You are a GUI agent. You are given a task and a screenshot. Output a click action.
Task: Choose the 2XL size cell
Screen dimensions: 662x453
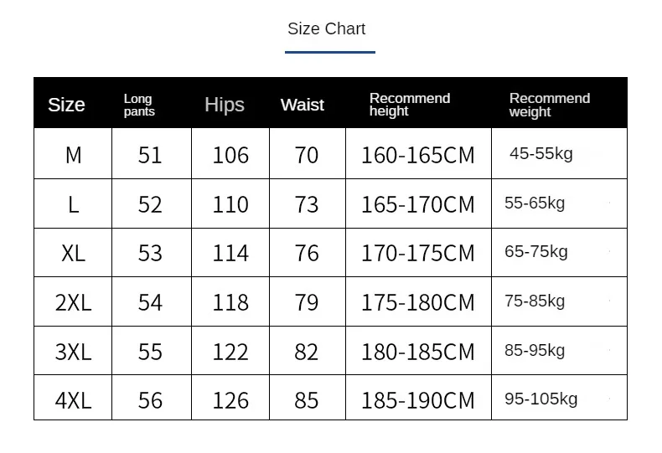point(74,303)
